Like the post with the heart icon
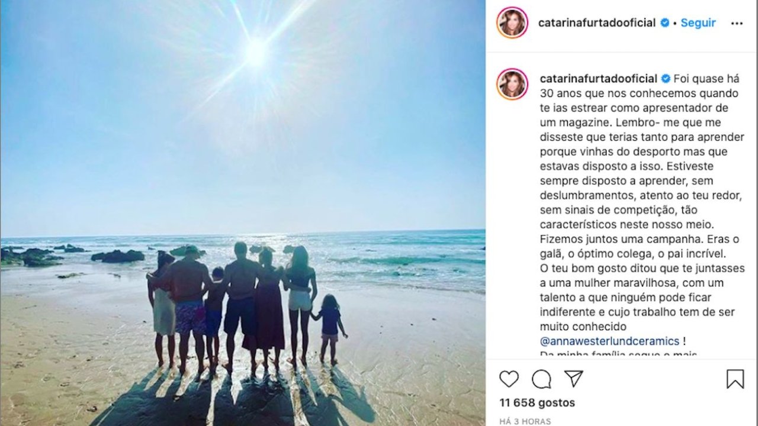 tap(509, 379)
